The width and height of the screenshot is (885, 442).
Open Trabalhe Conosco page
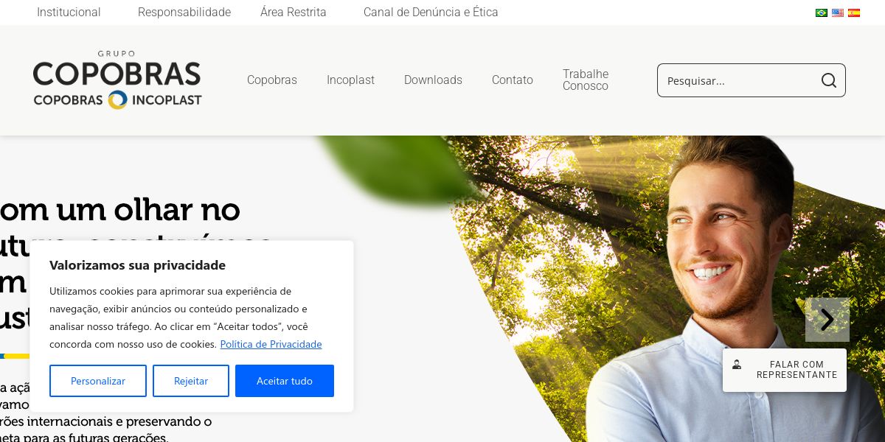[586, 80]
